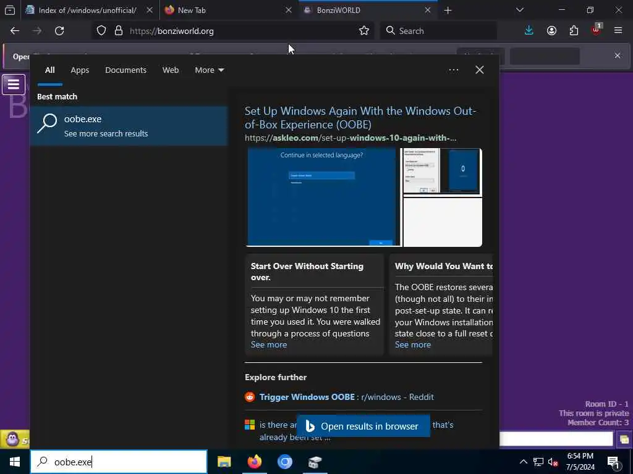633x474 pixels.
Task: Select the Documents search filter
Action: pos(125,70)
